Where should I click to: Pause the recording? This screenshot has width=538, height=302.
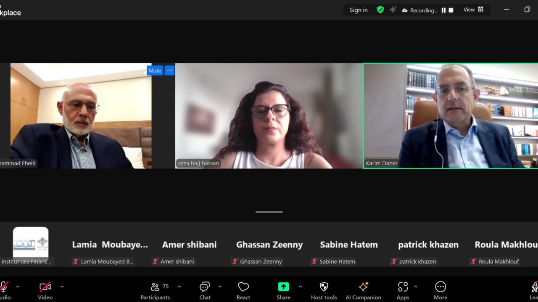(443, 10)
